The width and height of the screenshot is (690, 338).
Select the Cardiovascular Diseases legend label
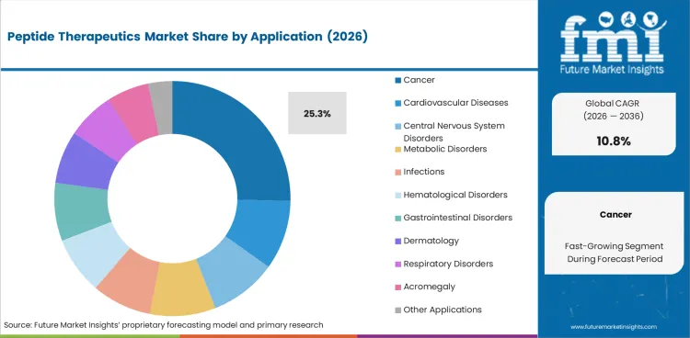tap(455, 103)
